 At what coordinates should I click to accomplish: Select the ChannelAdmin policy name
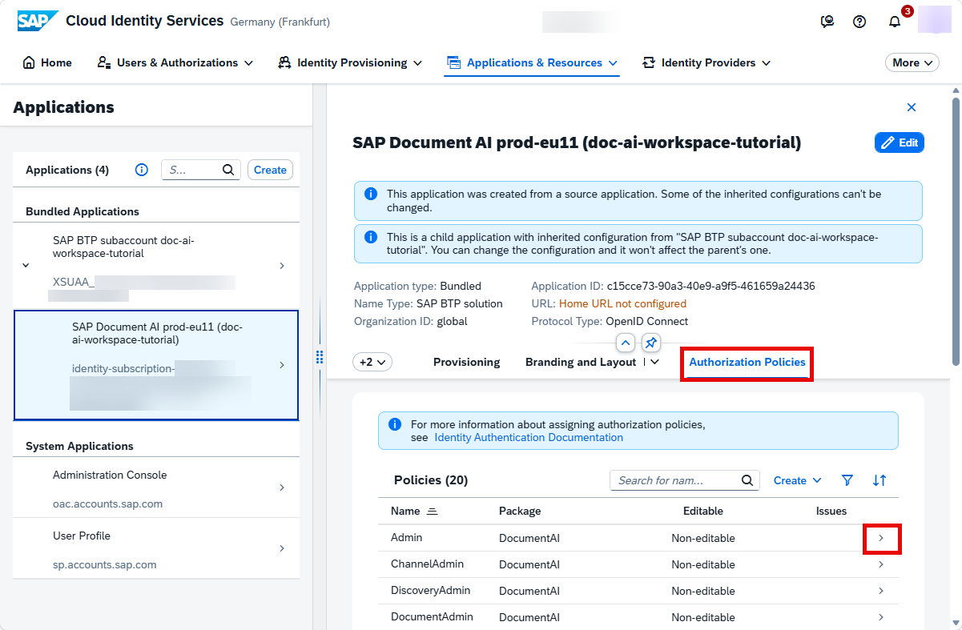coord(427,564)
